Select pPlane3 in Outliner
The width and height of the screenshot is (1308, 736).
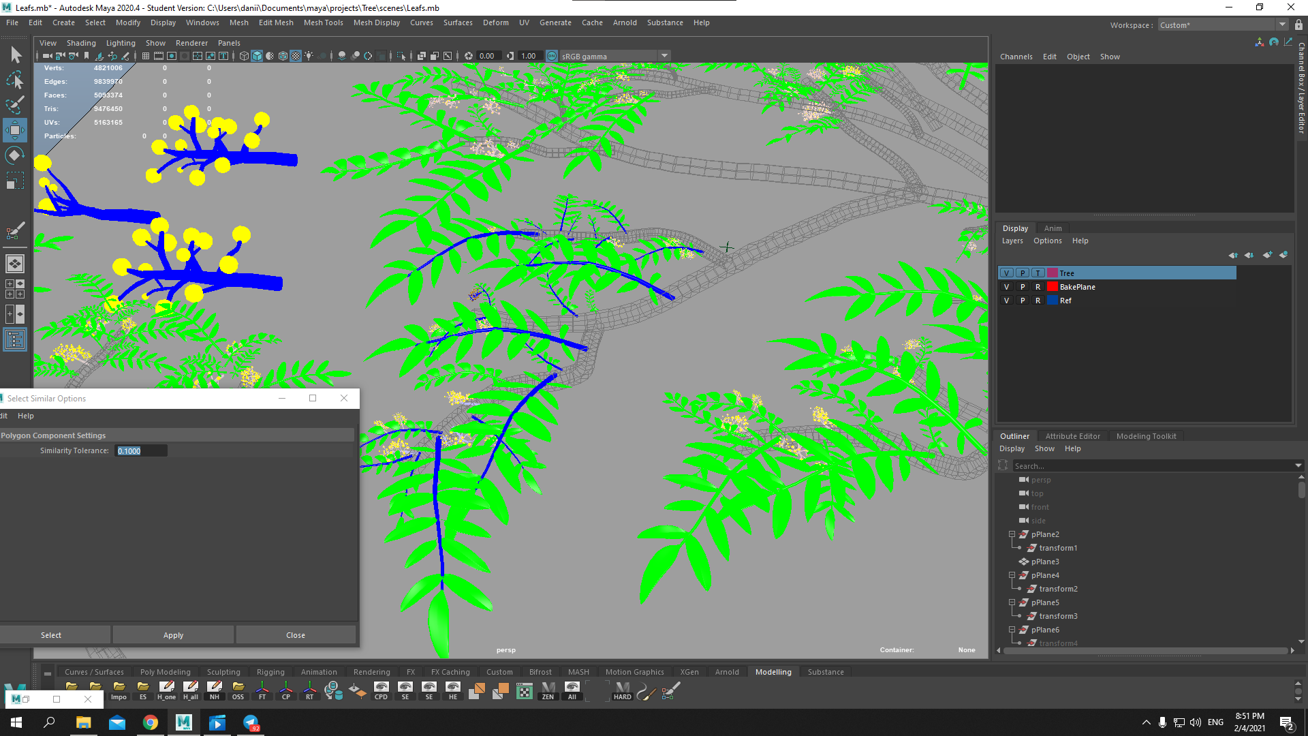coord(1045,562)
